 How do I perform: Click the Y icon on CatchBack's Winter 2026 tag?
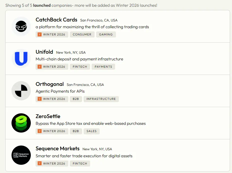pyautogui.click(x=40, y=34)
